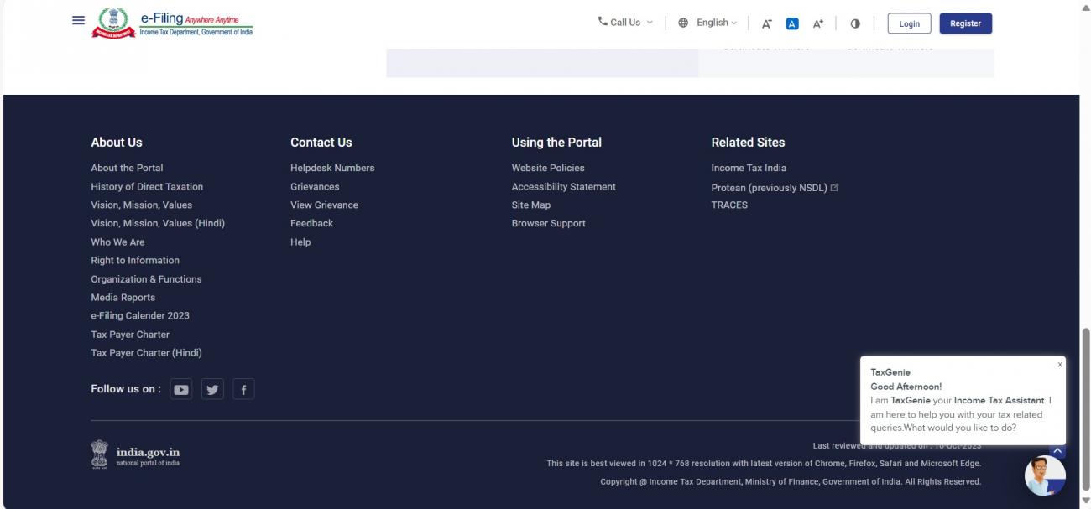Expand the Call Us dropdown
The width and height of the screenshot is (1091, 509).
(624, 23)
